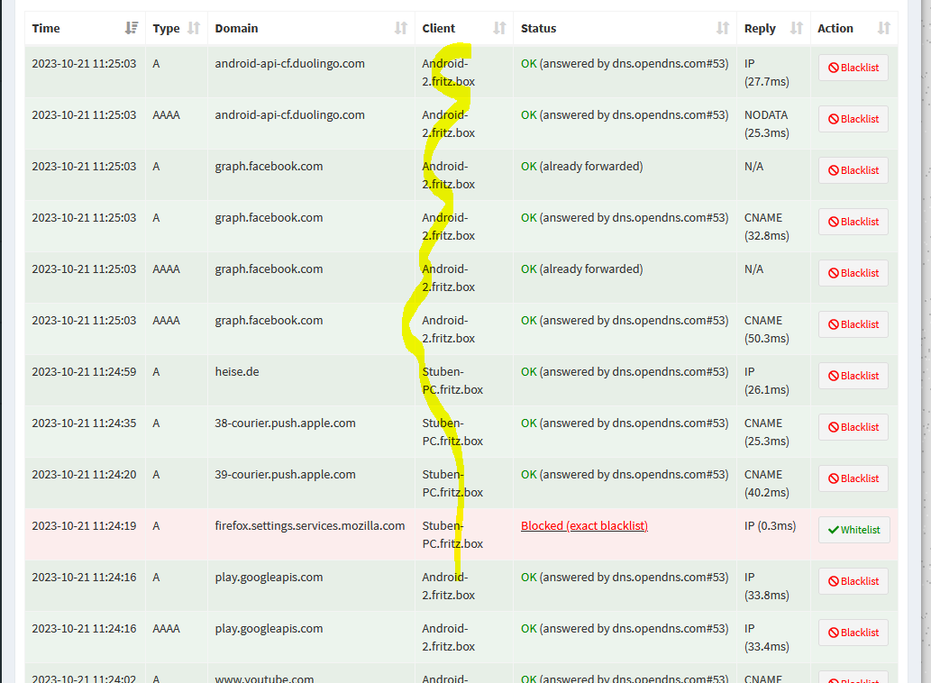Click the Time column header label
931x683 pixels.
46,29
